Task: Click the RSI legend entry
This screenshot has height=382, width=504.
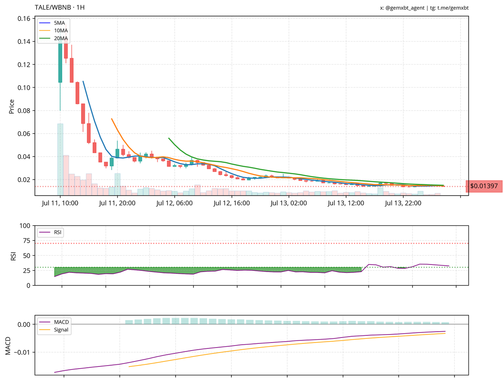Action: [x=50, y=232]
